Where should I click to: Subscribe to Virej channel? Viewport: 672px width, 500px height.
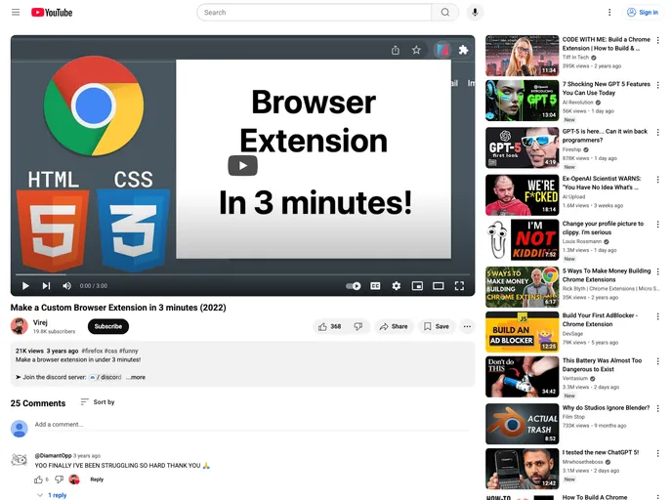108,326
